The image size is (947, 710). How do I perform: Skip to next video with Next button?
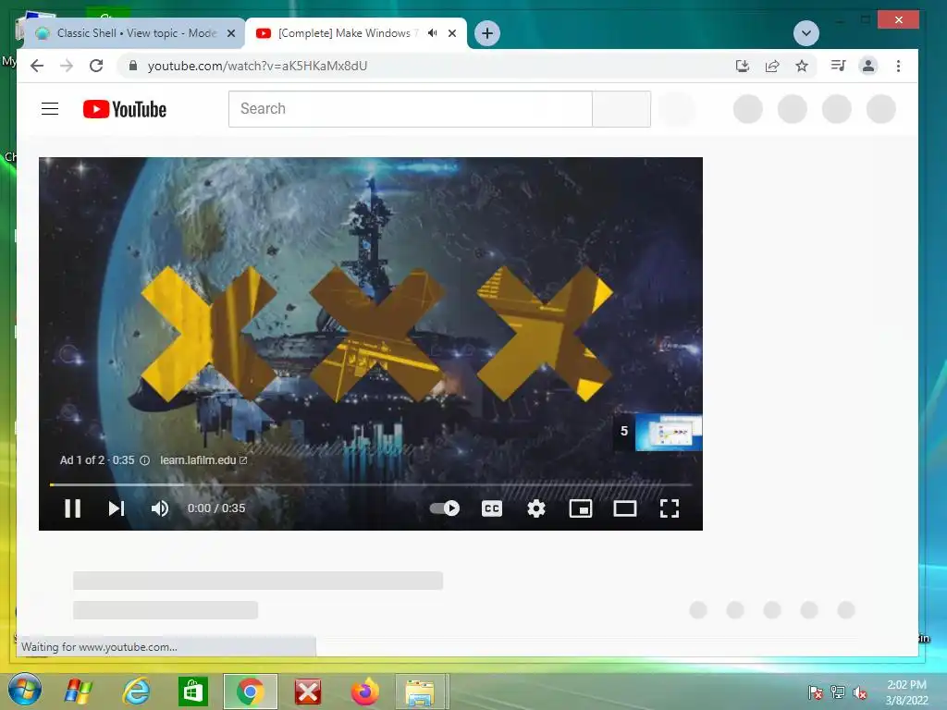[117, 508]
